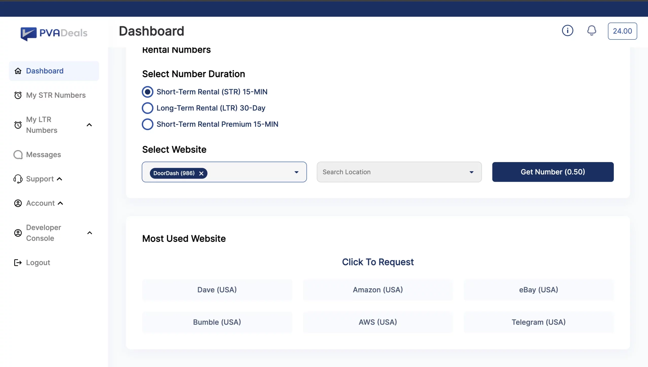Click the Support headset icon

click(x=18, y=179)
